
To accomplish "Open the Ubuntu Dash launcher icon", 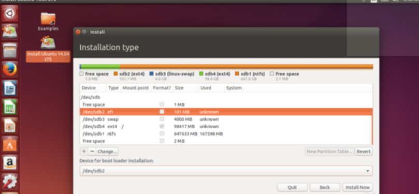I will pos(10,13).
